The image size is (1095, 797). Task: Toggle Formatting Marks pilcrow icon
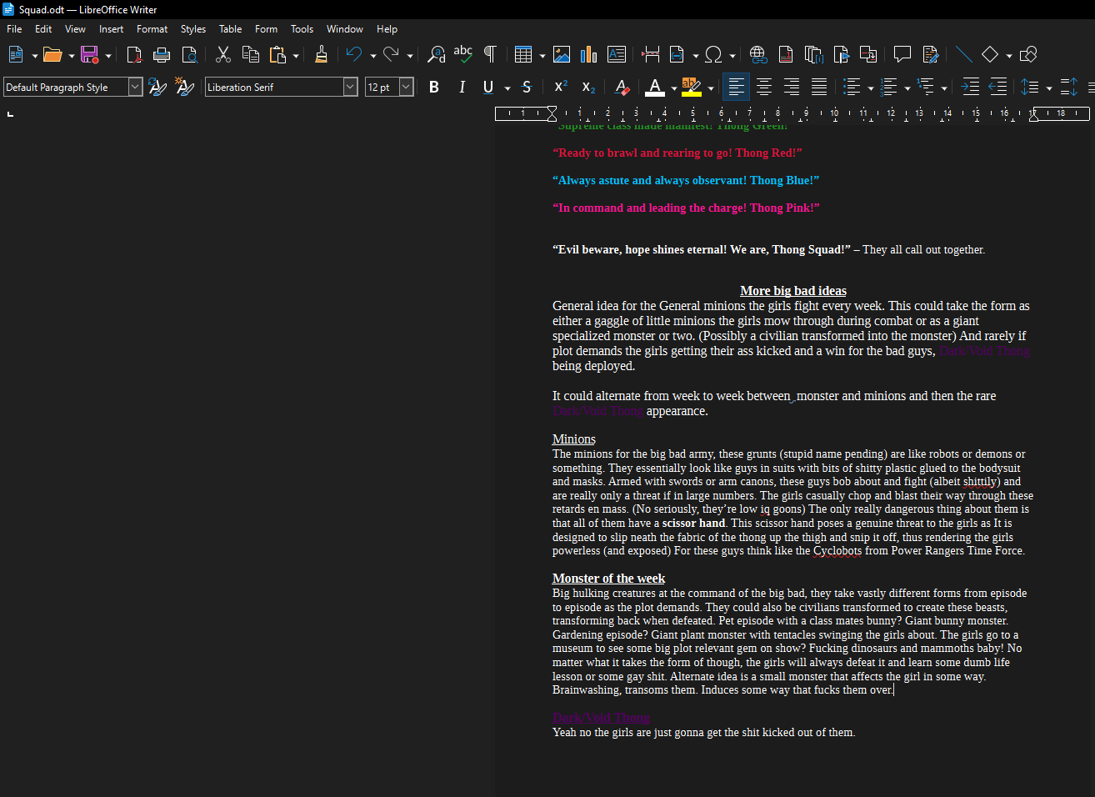[491, 55]
